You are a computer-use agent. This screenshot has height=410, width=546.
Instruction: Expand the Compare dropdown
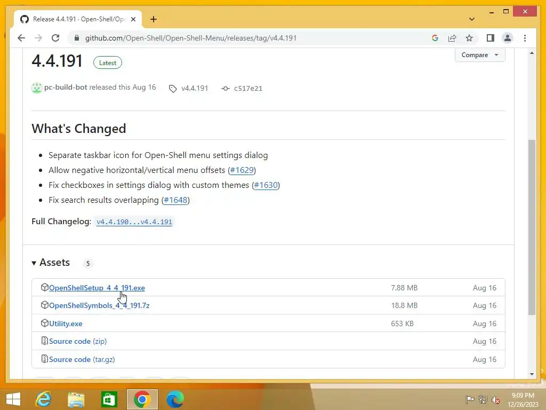click(480, 55)
